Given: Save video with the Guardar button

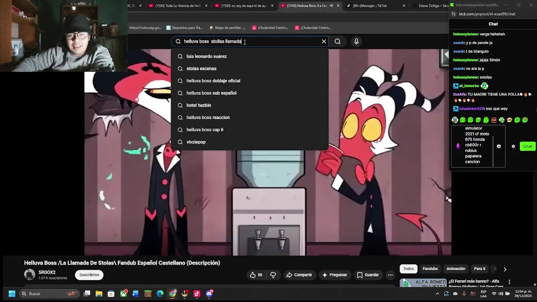Looking at the screenshot, I should point(368,275).
